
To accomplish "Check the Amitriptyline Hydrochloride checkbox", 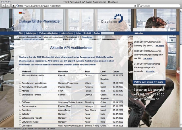I will click(x=20, y=87).
